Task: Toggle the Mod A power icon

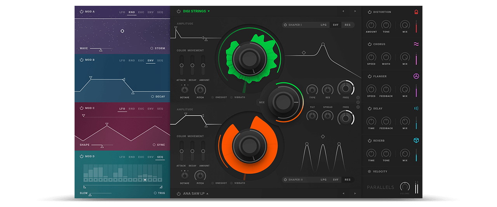Action: click(82, 12)
